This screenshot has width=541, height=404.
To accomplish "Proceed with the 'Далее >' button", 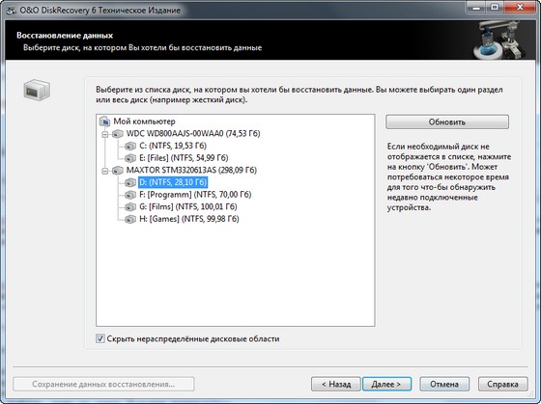I will click(386, 384).
